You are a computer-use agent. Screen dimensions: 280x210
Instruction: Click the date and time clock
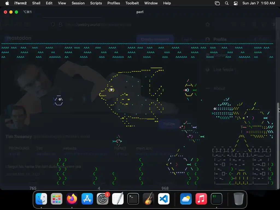[x=259, y=3]
